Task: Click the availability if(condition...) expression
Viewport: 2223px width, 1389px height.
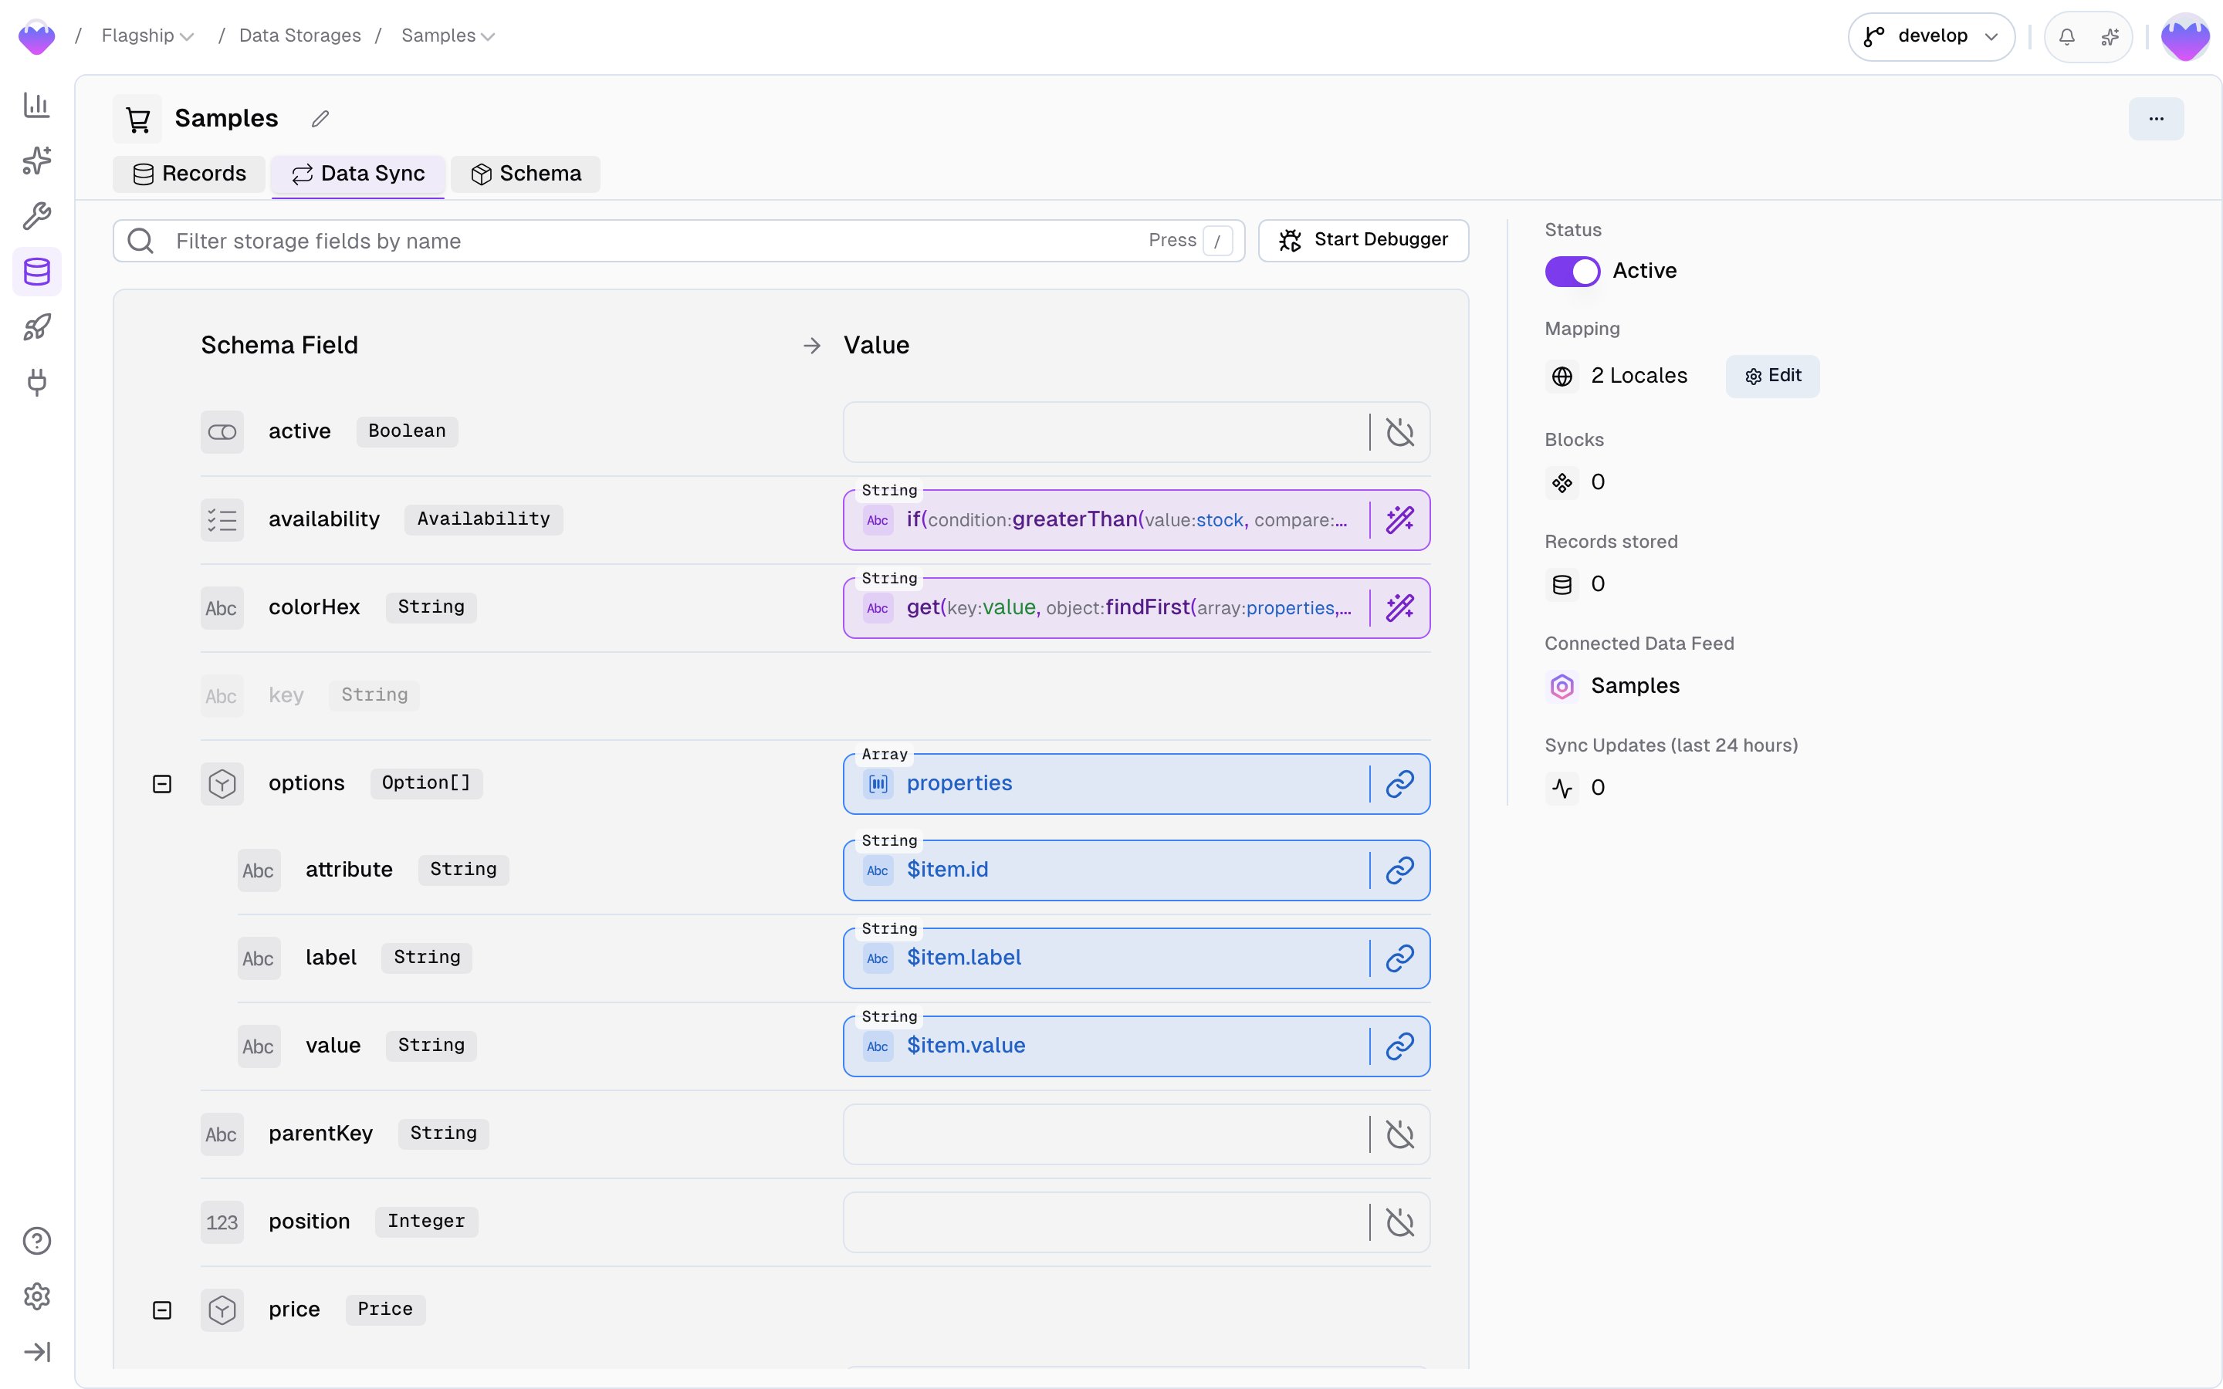Action: (x=1127, y=520)
